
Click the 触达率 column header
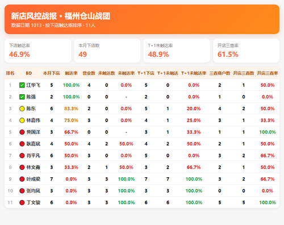click(x=71, y=73)
